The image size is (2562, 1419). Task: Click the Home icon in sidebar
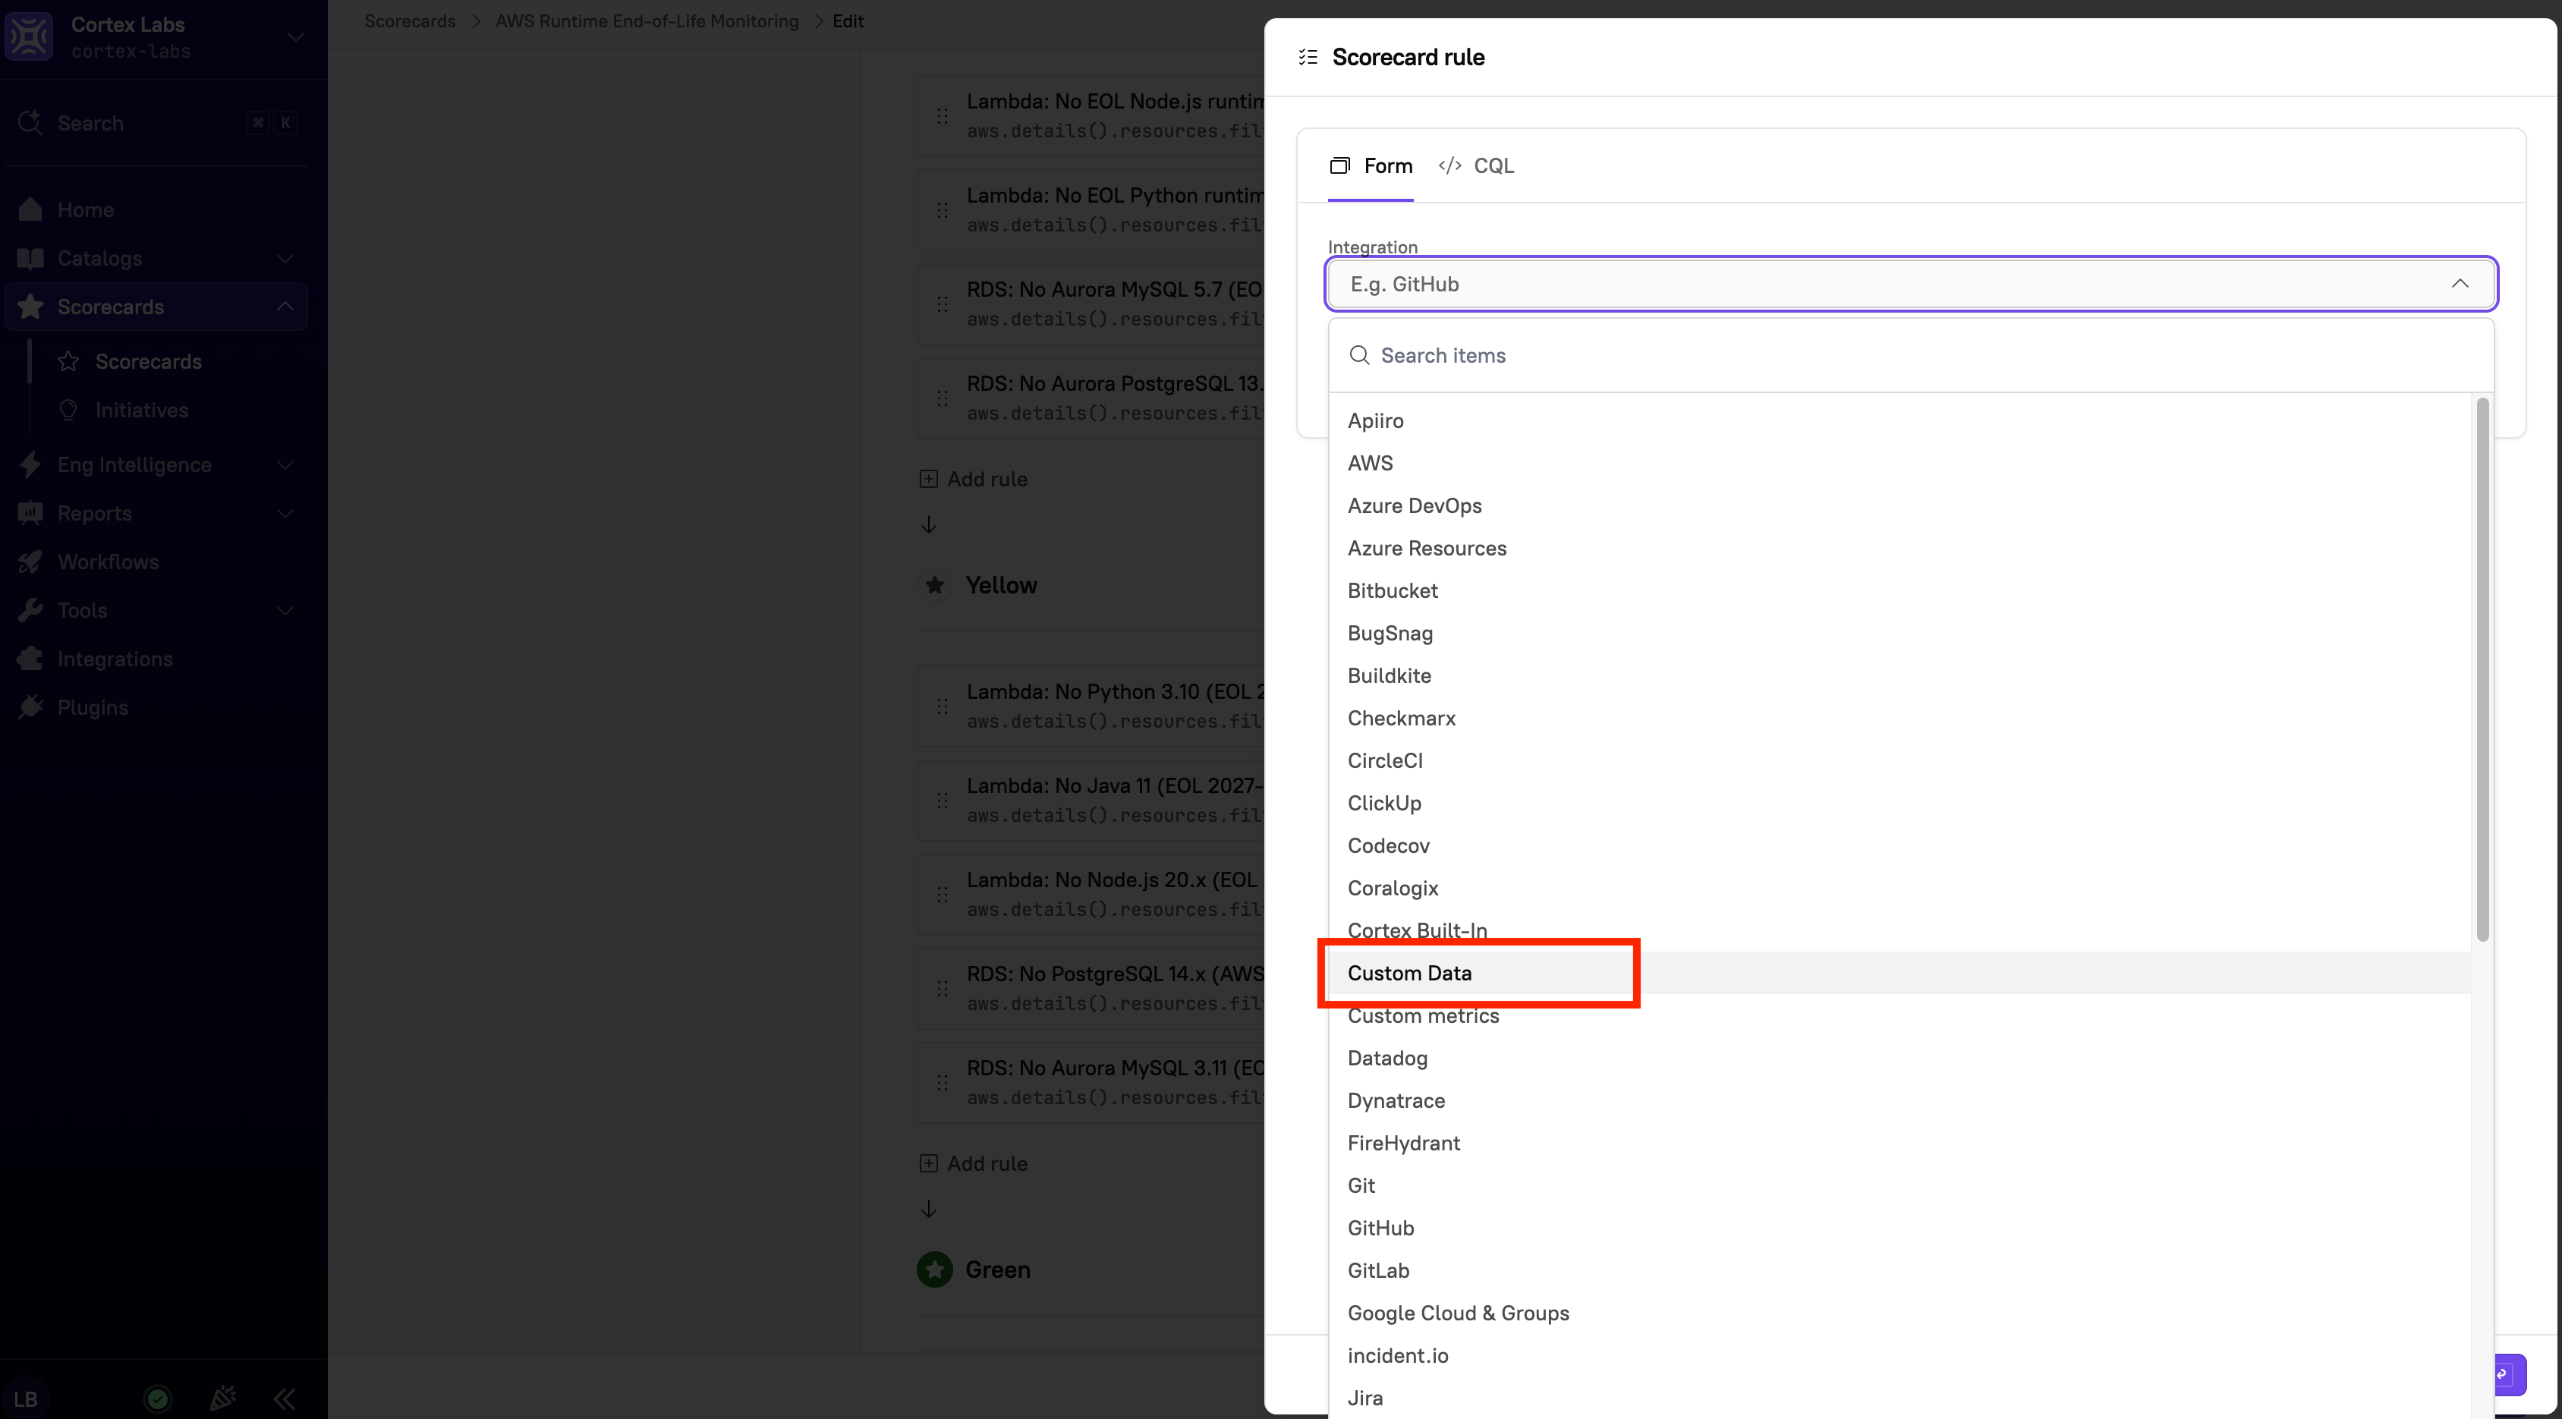click(31, 209)
